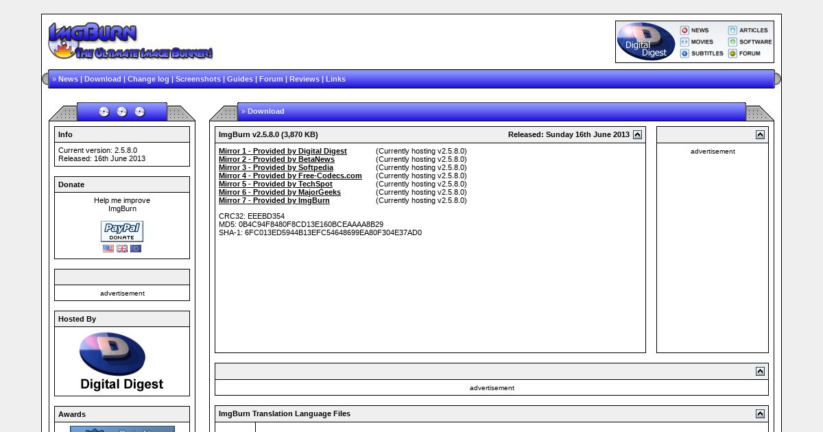
Task: Open Guides in the navigation bar
Action: (240, 79)
